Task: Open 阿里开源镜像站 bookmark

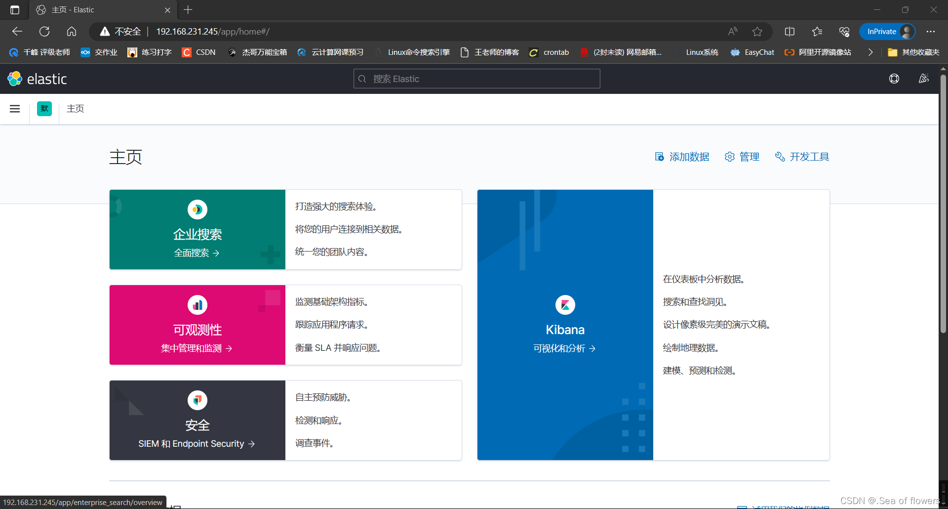Action: pyautogui.click(x=818, y=52)
